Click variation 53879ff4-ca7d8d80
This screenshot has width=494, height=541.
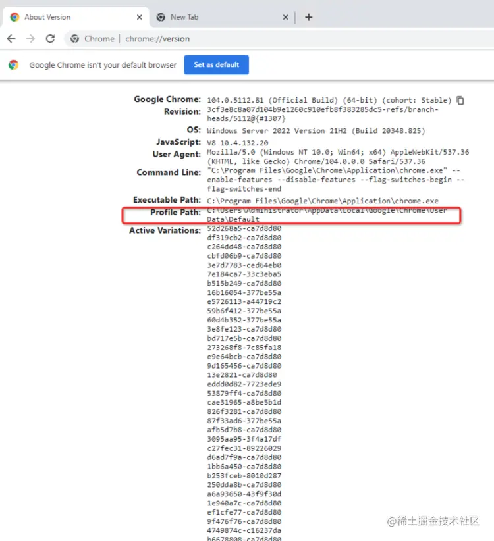point(244,394)
